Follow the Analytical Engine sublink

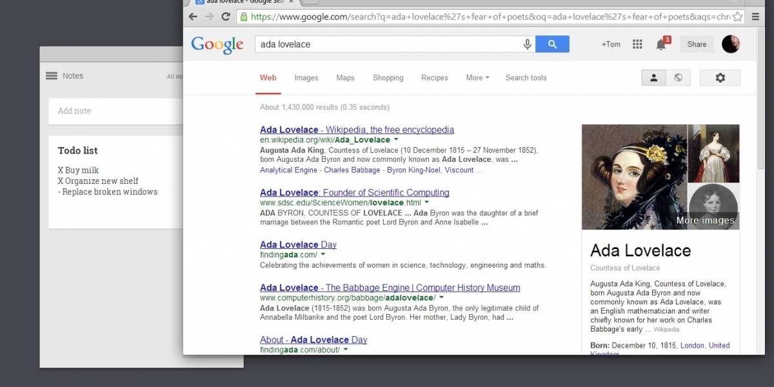tap(288, 170)
